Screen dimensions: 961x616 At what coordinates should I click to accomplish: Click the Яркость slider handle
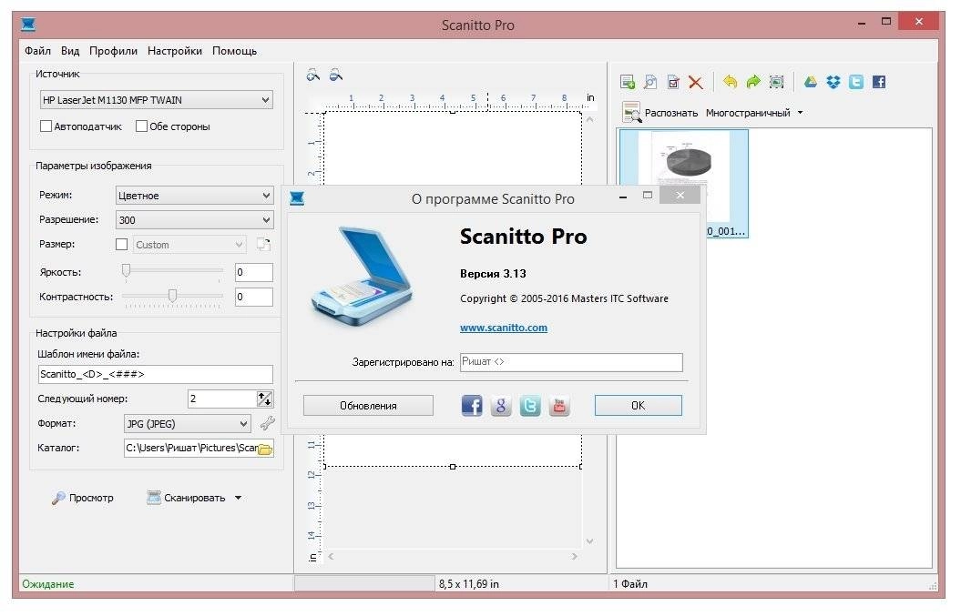point(127,270)
